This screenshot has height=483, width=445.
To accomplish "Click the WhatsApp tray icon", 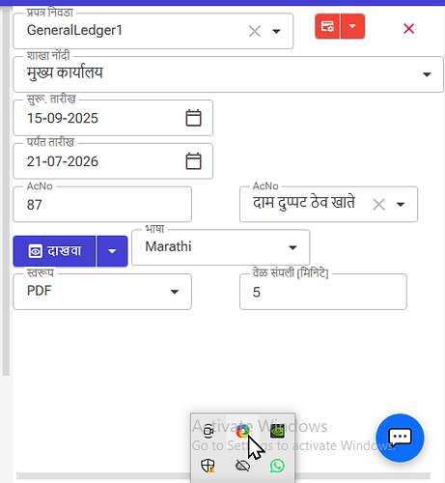I will (277, 466).
